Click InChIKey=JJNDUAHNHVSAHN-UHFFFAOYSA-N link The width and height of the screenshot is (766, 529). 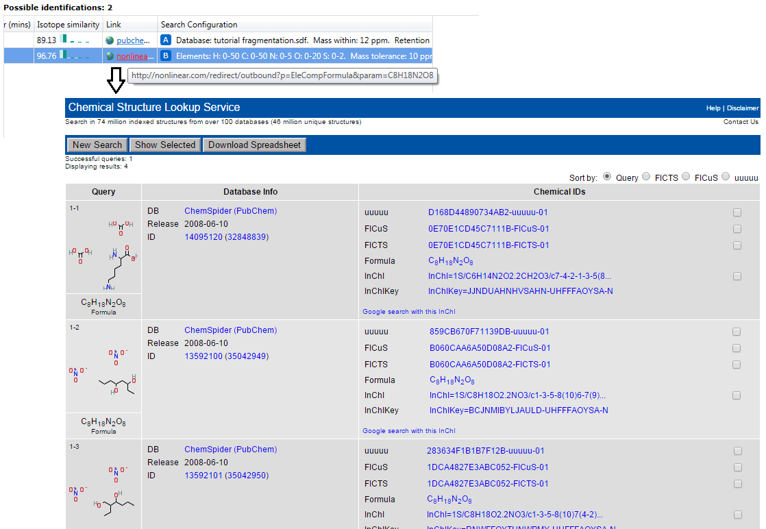(520, 291)
